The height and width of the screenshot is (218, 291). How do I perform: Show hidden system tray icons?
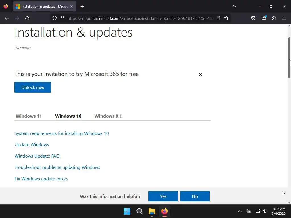coord(240,211)
